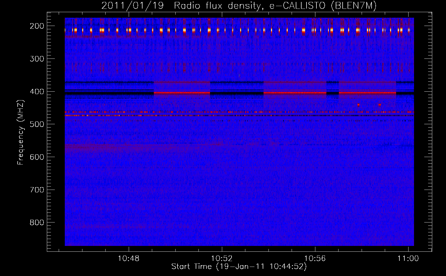
Task: Click the 200 frequency tick label
Action: pos(37,26)
